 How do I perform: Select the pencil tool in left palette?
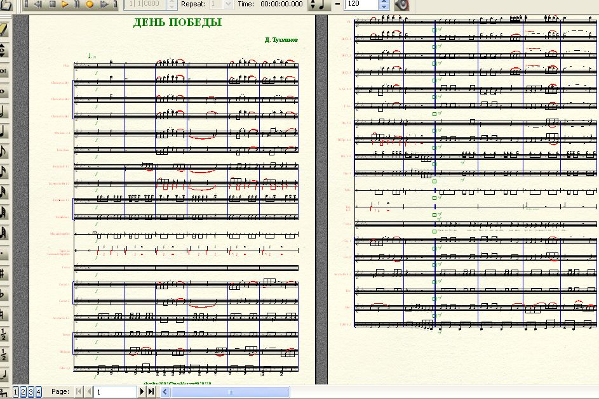[x=4, y=29]
